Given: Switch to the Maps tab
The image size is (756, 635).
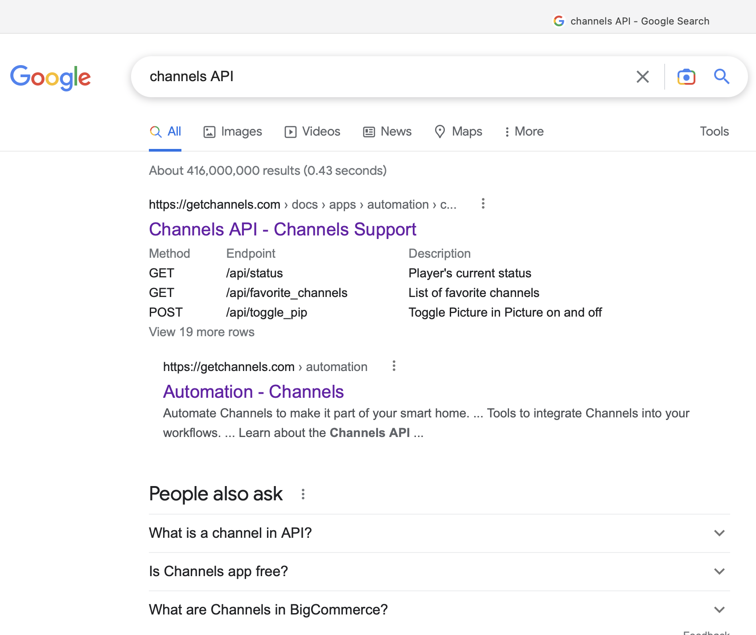Looking at the screenshot, I should [x=458, y=132].
